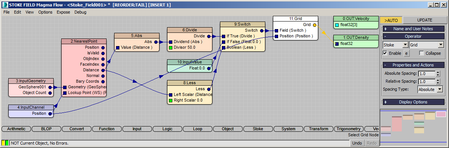
Task: Click the Position output socket on InputChannel
Action: tap(50, 113)
